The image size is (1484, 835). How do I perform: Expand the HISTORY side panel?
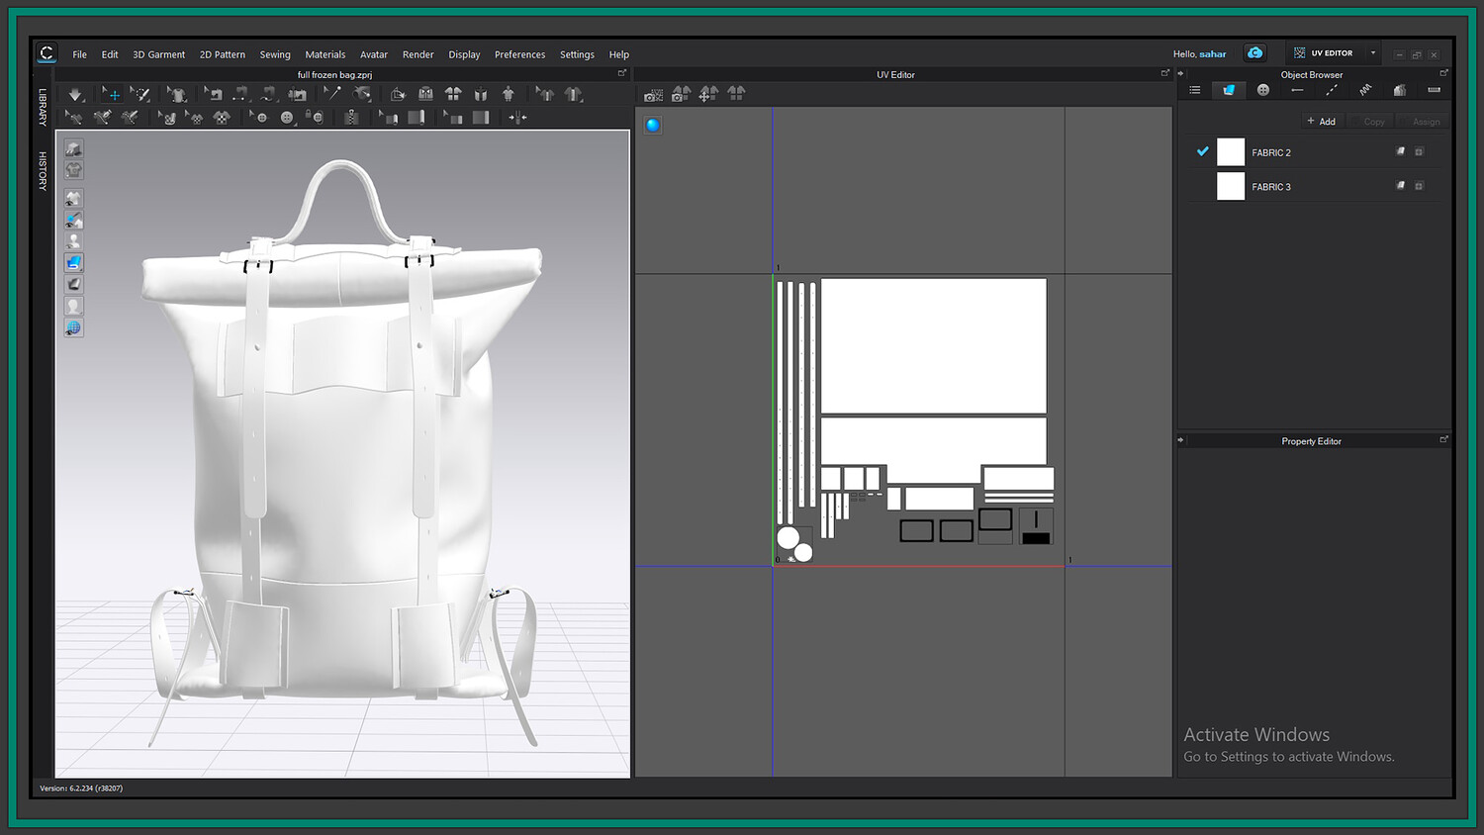click(x=43, y=170)
